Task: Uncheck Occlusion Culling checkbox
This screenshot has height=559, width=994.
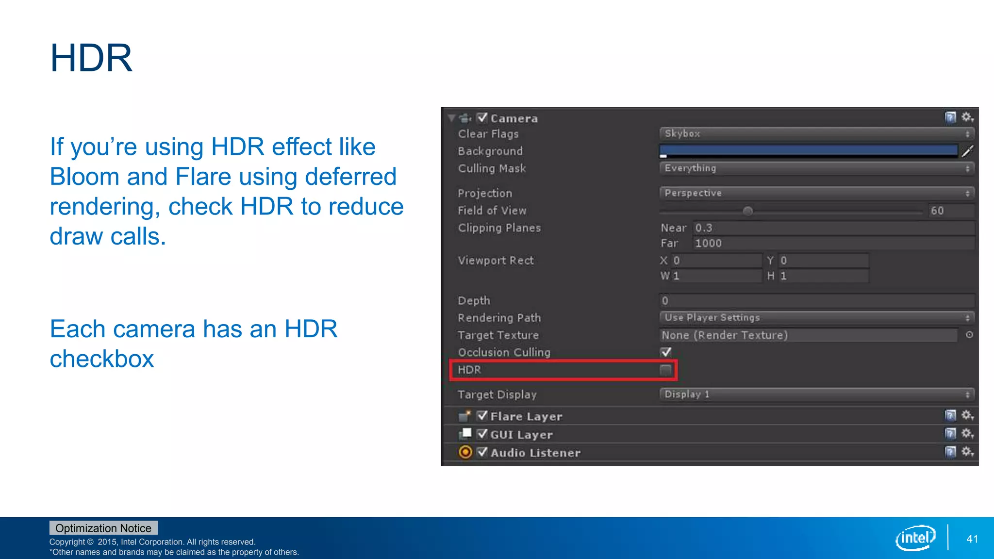Action: (x=666, y=352)
